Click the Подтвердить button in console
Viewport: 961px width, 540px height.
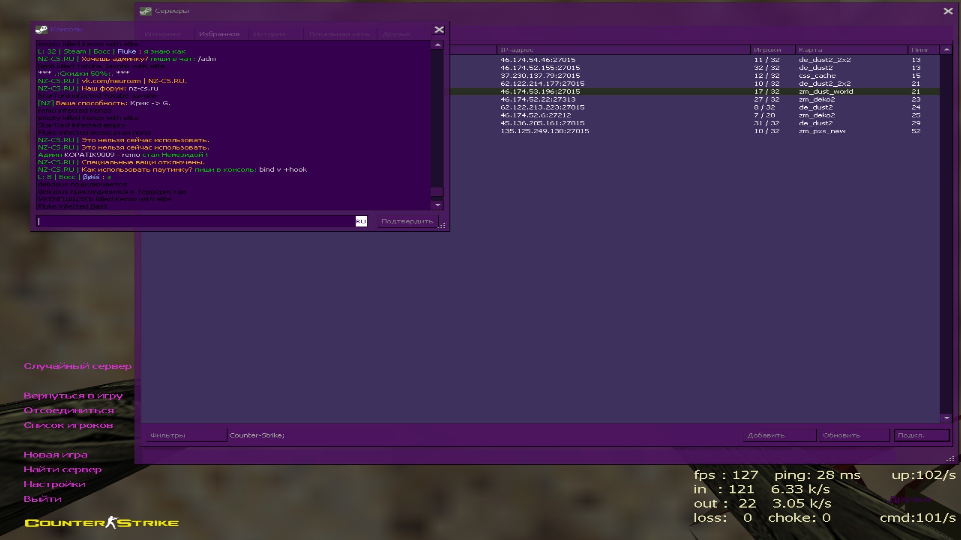[x=407, y=221]
